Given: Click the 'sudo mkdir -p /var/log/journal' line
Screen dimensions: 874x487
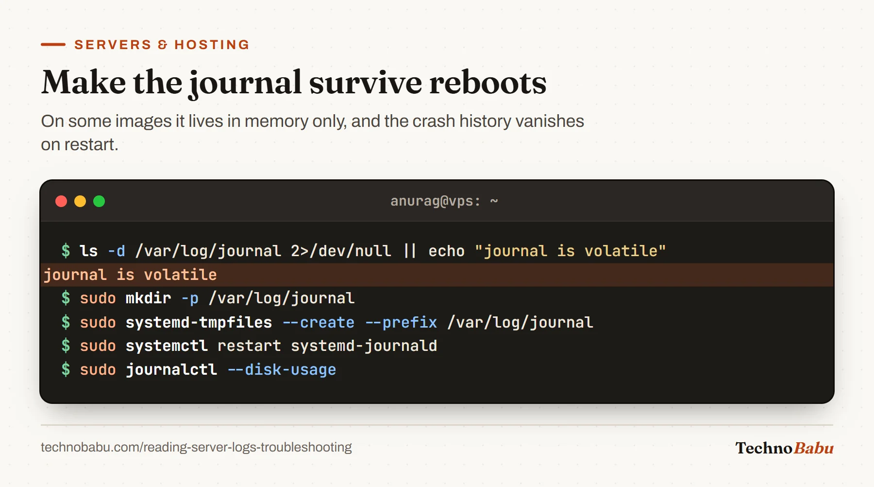Looking at the screenshot, I should 208,298.
